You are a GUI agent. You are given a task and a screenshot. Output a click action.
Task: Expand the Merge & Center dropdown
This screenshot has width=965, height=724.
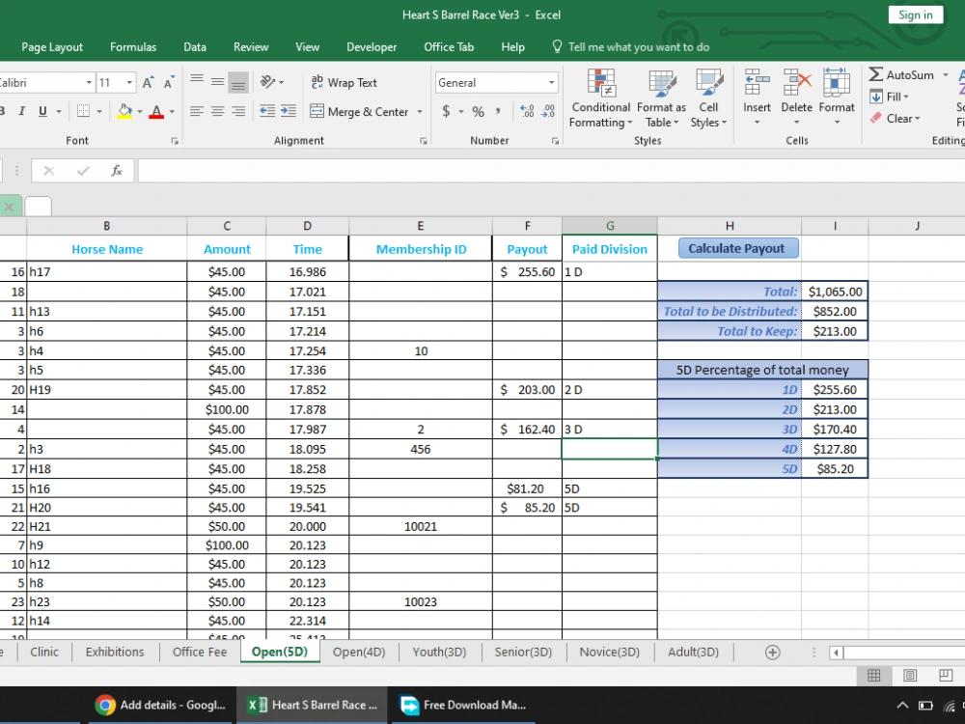[x=421, y=112]
